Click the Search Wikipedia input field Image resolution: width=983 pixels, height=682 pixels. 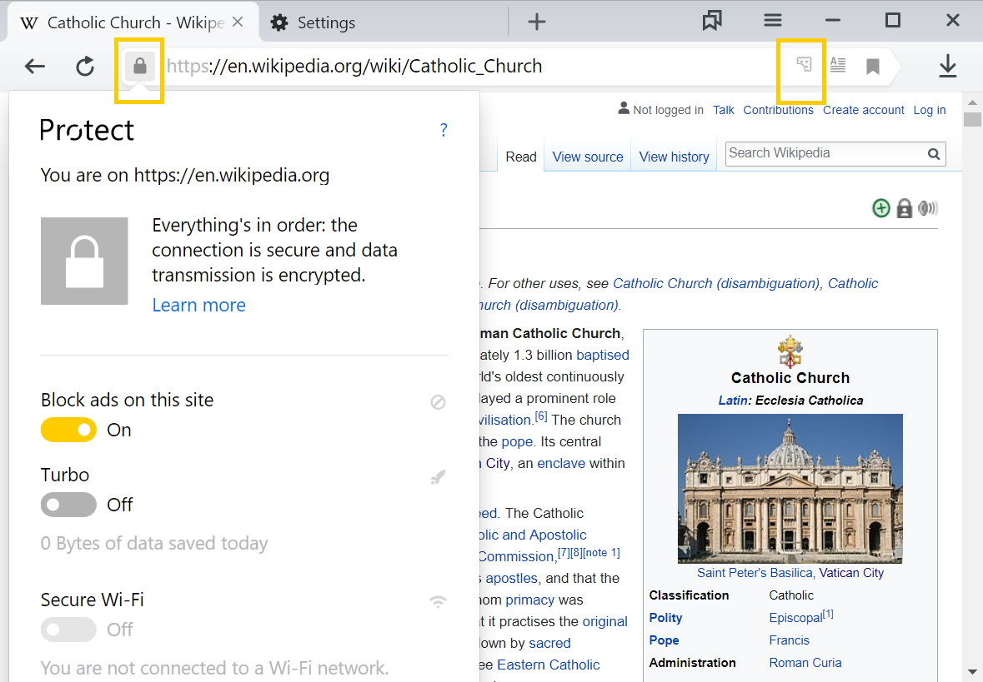825,153
